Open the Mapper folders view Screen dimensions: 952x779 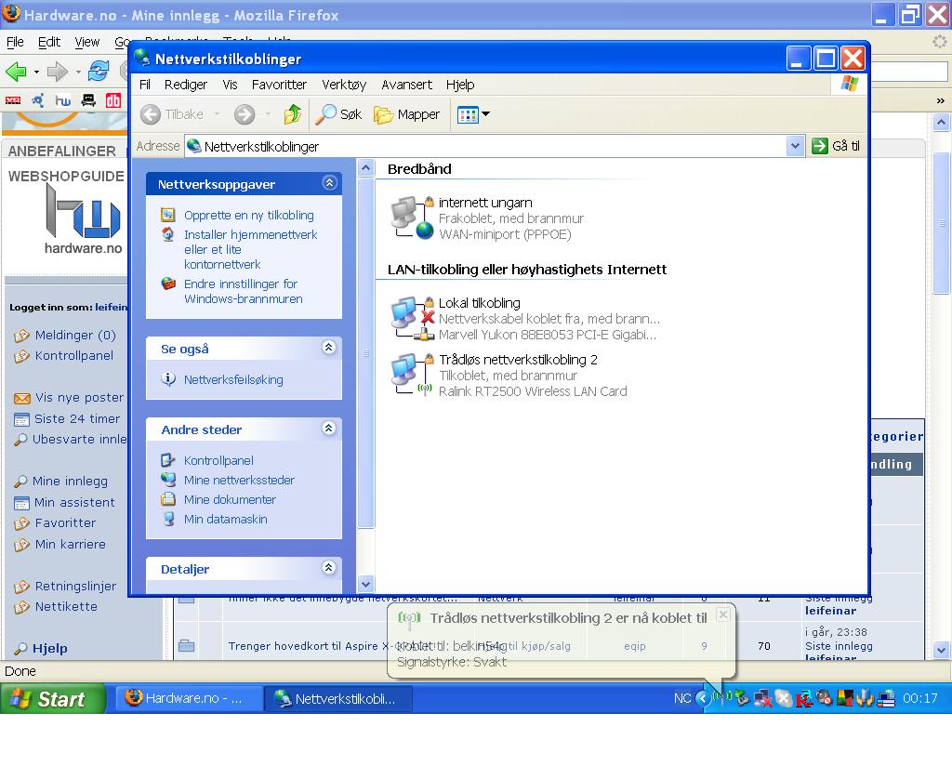point(407,114)
